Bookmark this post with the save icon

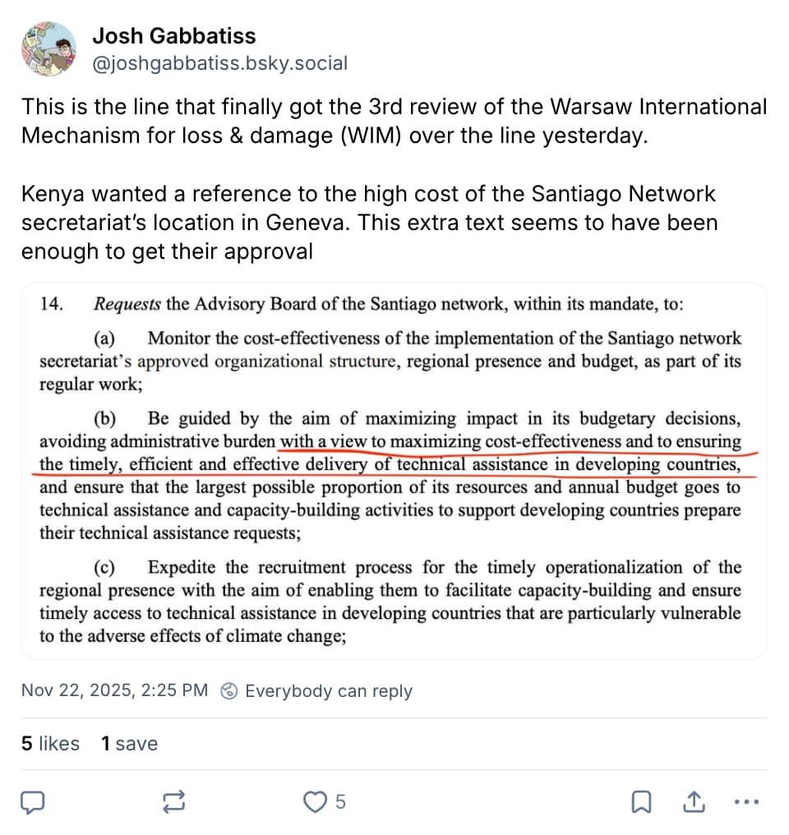(641, 800)
